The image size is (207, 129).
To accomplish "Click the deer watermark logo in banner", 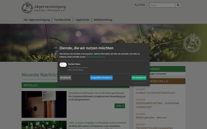I will pyautogui.click(x=192, y=43).
